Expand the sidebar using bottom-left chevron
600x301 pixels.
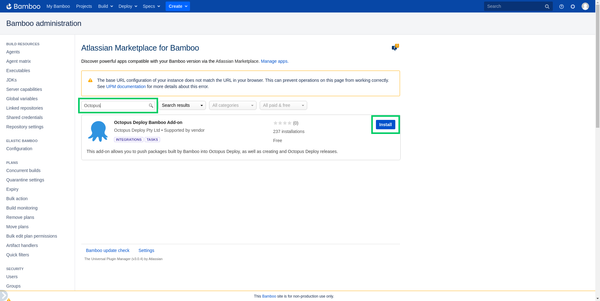3,295
